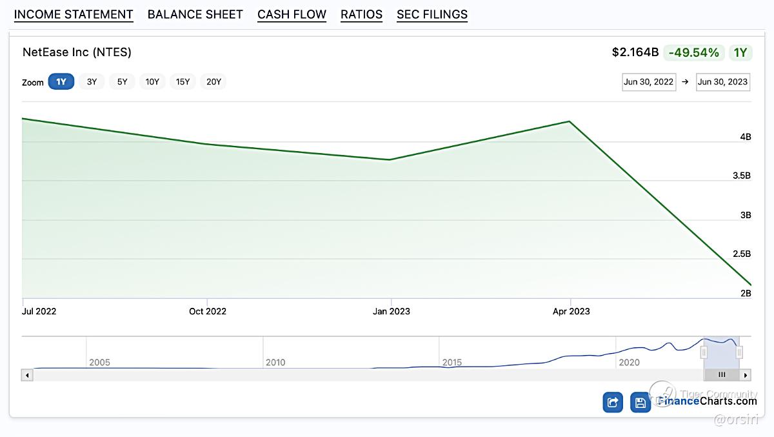
Task: Click the save chart floppy-disk icon
Action: 640,402
